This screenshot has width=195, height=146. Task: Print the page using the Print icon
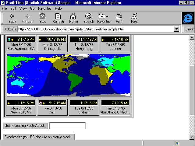[x=119, y=18]
